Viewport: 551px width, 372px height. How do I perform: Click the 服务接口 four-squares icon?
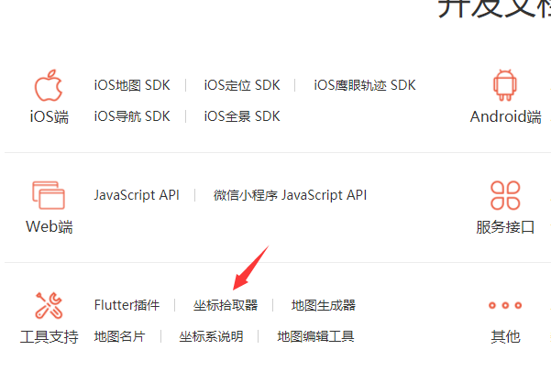505,194
